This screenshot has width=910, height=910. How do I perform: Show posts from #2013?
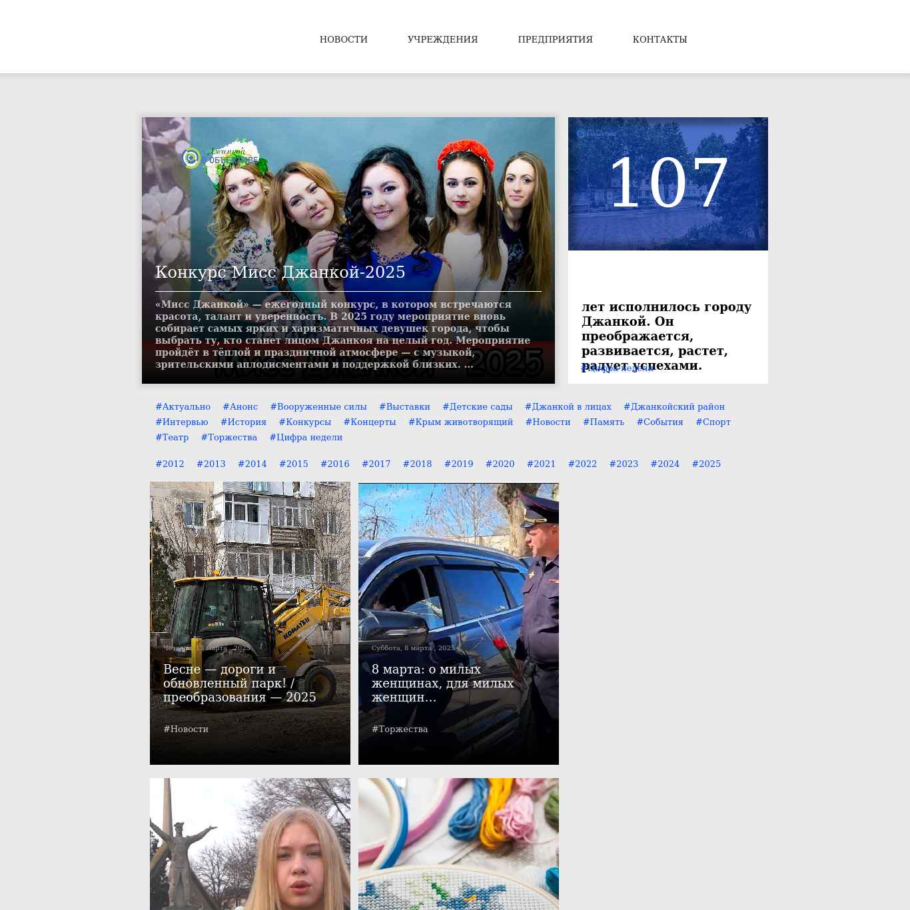tap(211, 464)
